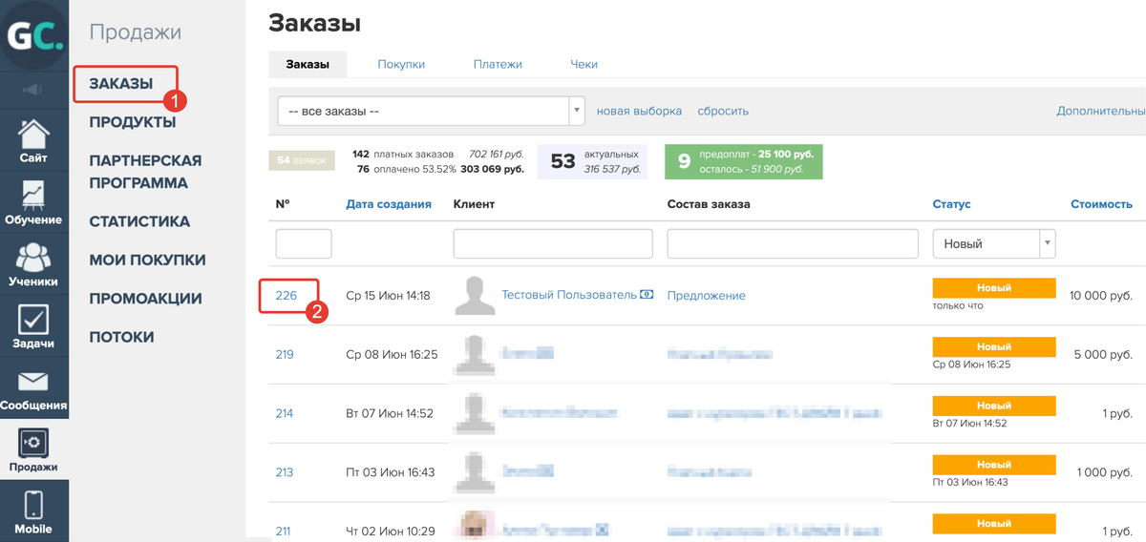Switch to the Платежи tab
The height and width of the screenshot is (542, 1146).
tap(498, 64)
